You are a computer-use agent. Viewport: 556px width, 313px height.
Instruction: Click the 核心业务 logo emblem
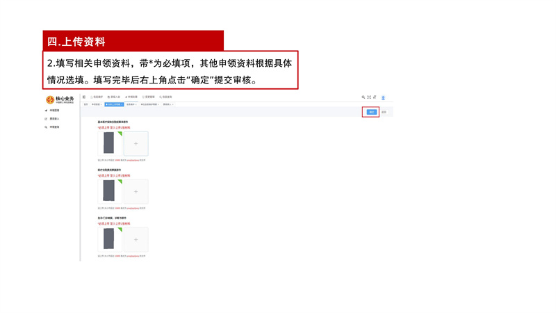coord(50,99)
